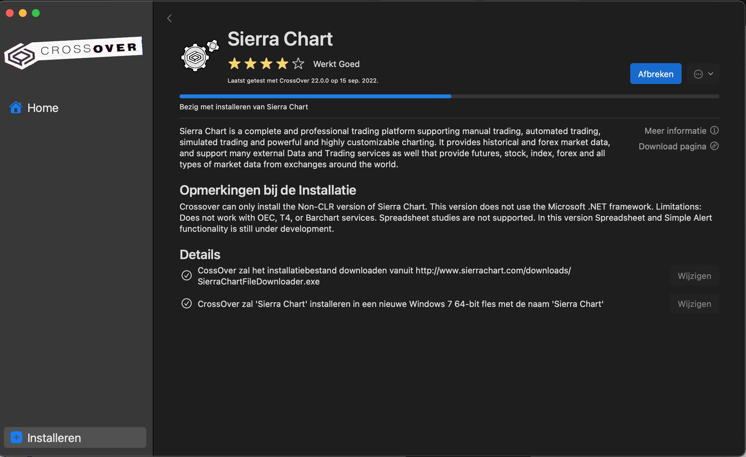Click the ellipsis more options icon
The height and width of the screenshot is (457, 746).
click(x=698, y=74)
